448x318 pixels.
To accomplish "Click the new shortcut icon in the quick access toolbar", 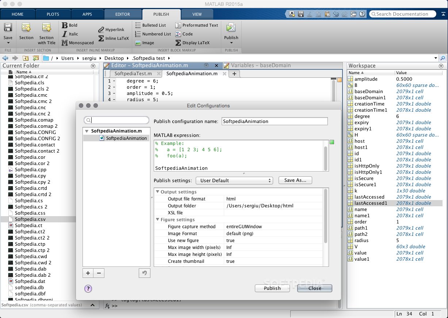I will click(x=292, y=14).
